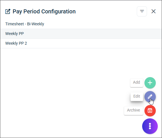This screenshot has width=162, height=138.
Task: Choose the Weekly PP 2 entry
Action: coord(81,43)
